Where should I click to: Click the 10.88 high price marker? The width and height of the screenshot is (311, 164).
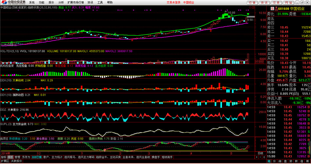point(232,12)
